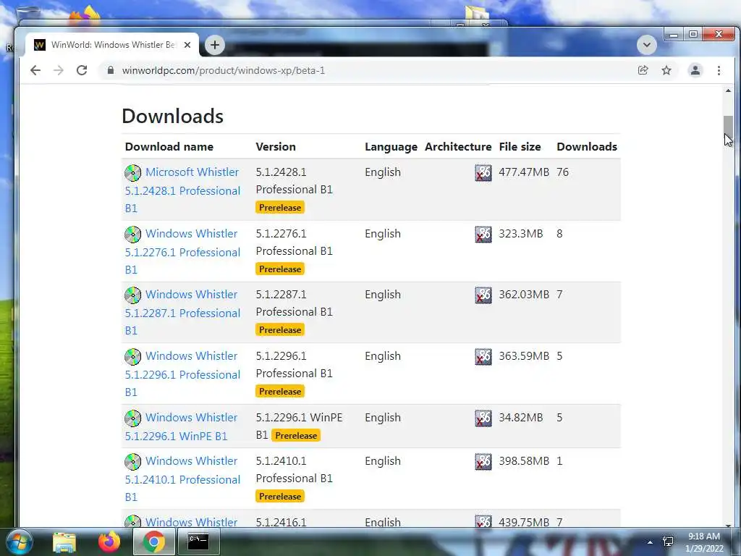Click the File size column header

click(520, 146)
